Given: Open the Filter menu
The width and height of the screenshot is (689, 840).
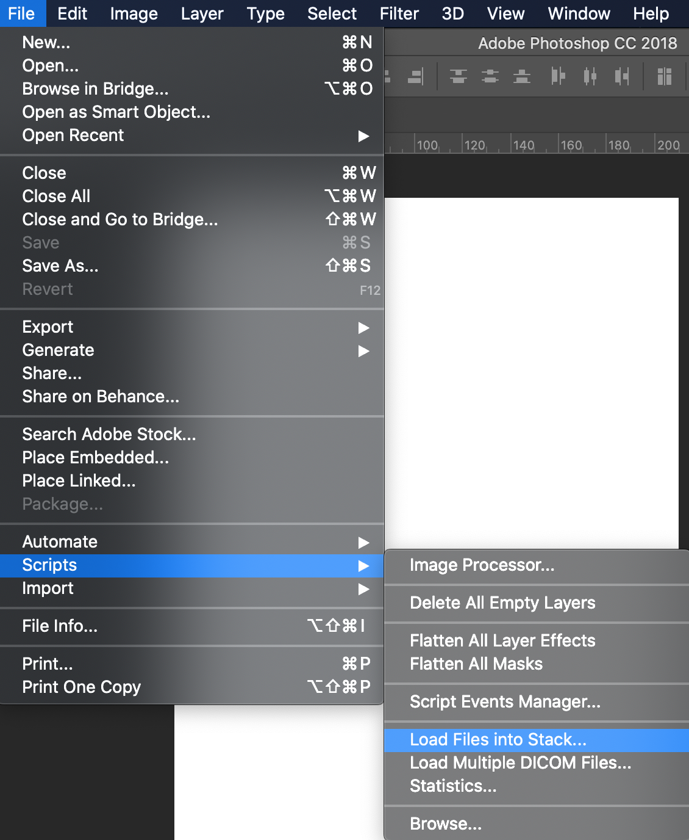Looking at the screenshot, I should (x=399, y=13).
